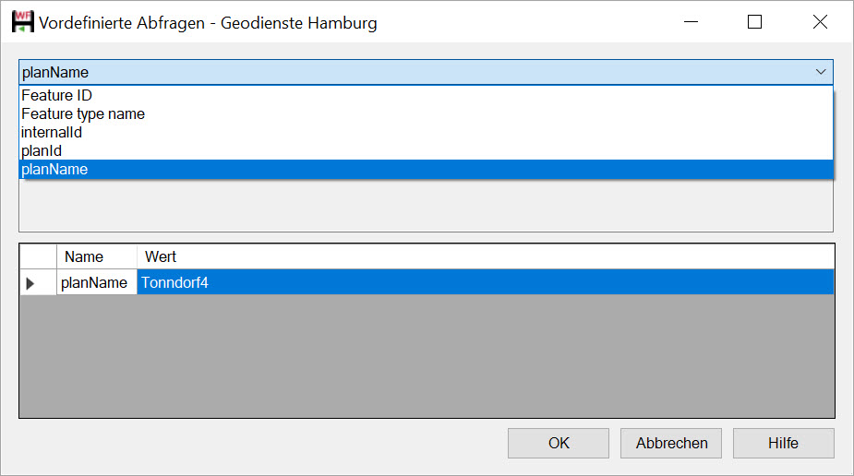Click the app icon in title bar

click(x=22, y=22)
